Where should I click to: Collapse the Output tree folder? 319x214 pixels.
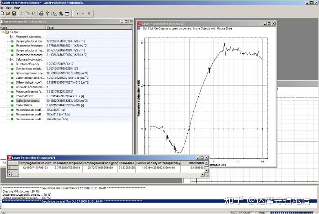pos(2,32)
